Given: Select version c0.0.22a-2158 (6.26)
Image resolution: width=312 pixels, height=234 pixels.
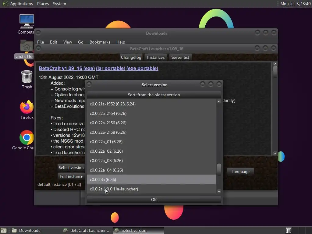Looking at the screenshot, I should pos(151,132).
